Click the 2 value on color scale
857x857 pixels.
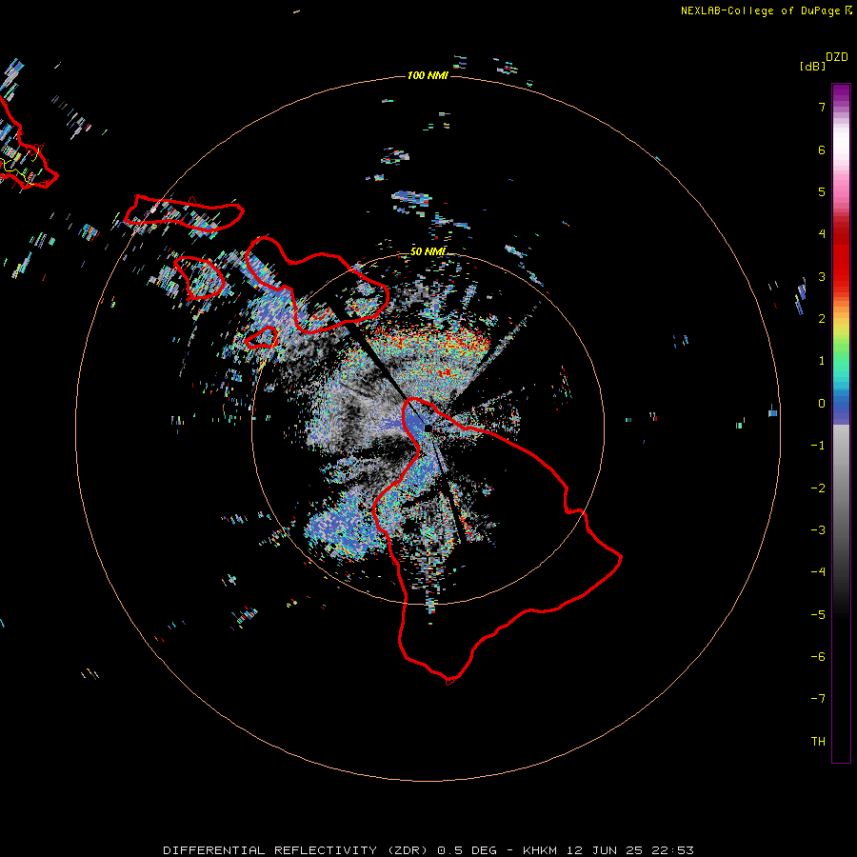(822, 319)
